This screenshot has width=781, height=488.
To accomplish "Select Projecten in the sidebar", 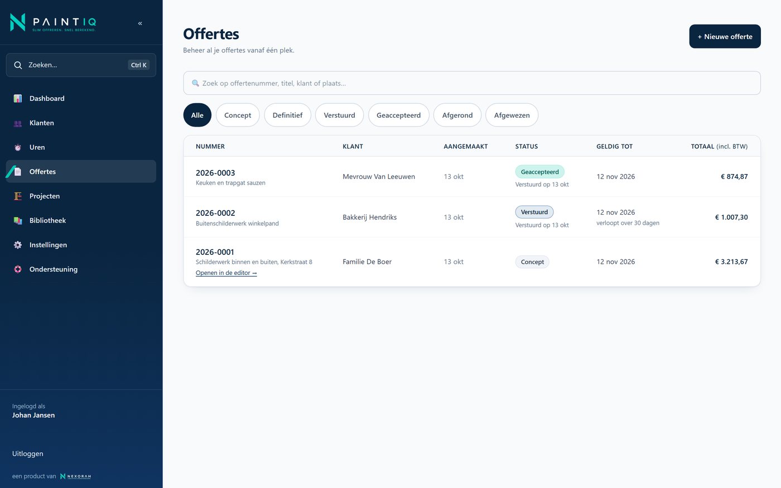I will point(81,196).
